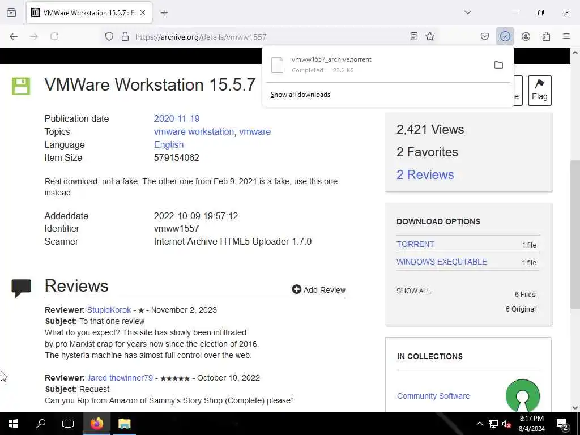Bookmark this page with star icon

430,36
